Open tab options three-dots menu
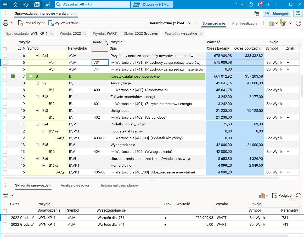304x238 pixels. (x=5, y=13)
